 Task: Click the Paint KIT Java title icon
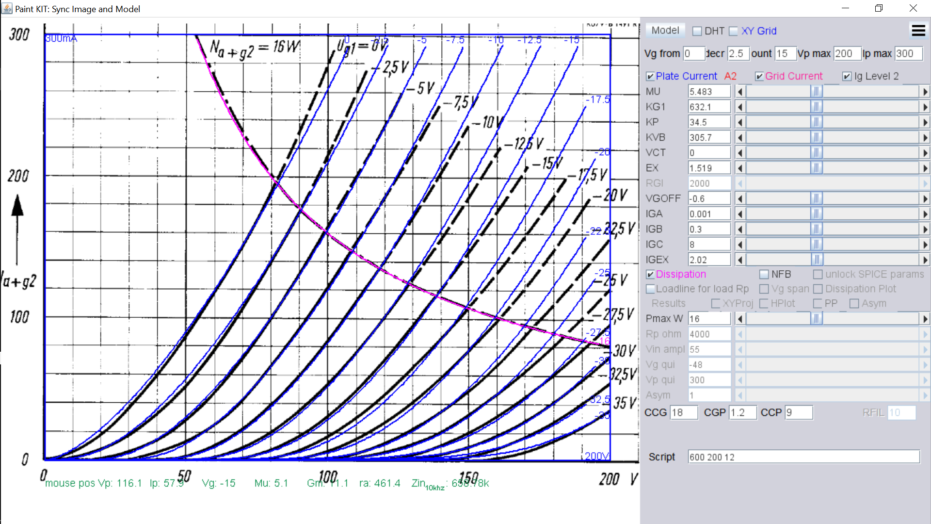point(7,8)
